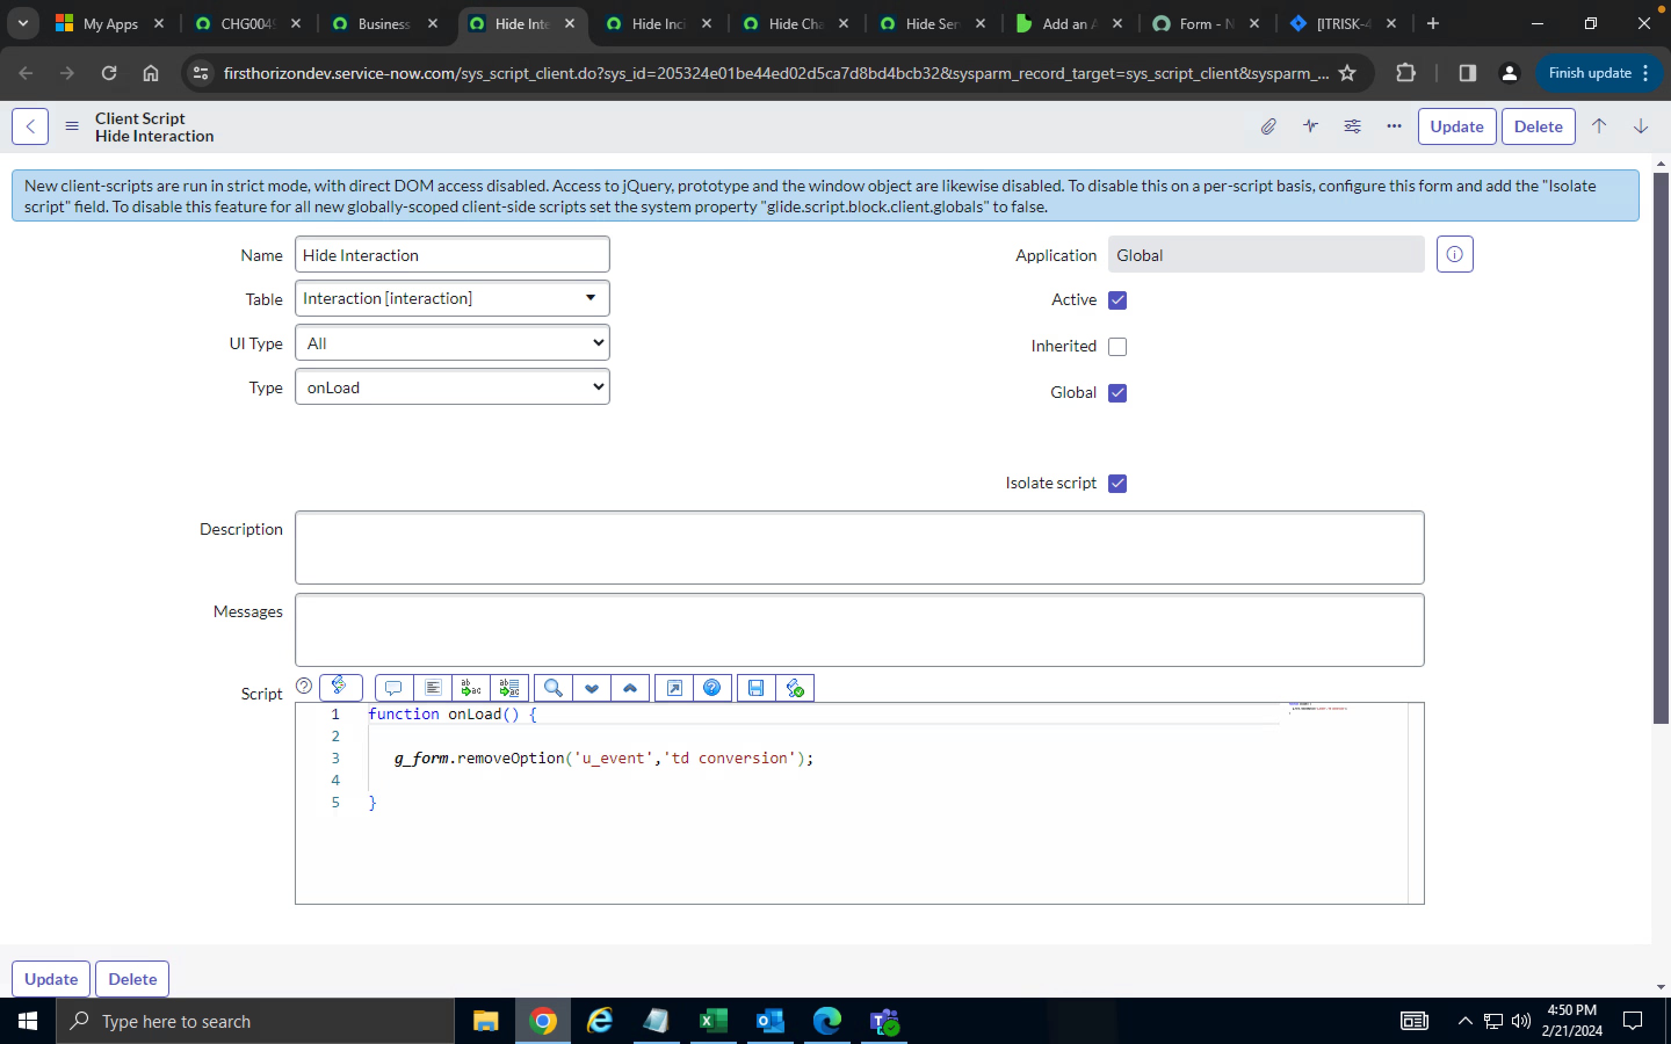Attach a file using the paperclip icon
This screenshot has width=1671, height=1044.
1268,126
